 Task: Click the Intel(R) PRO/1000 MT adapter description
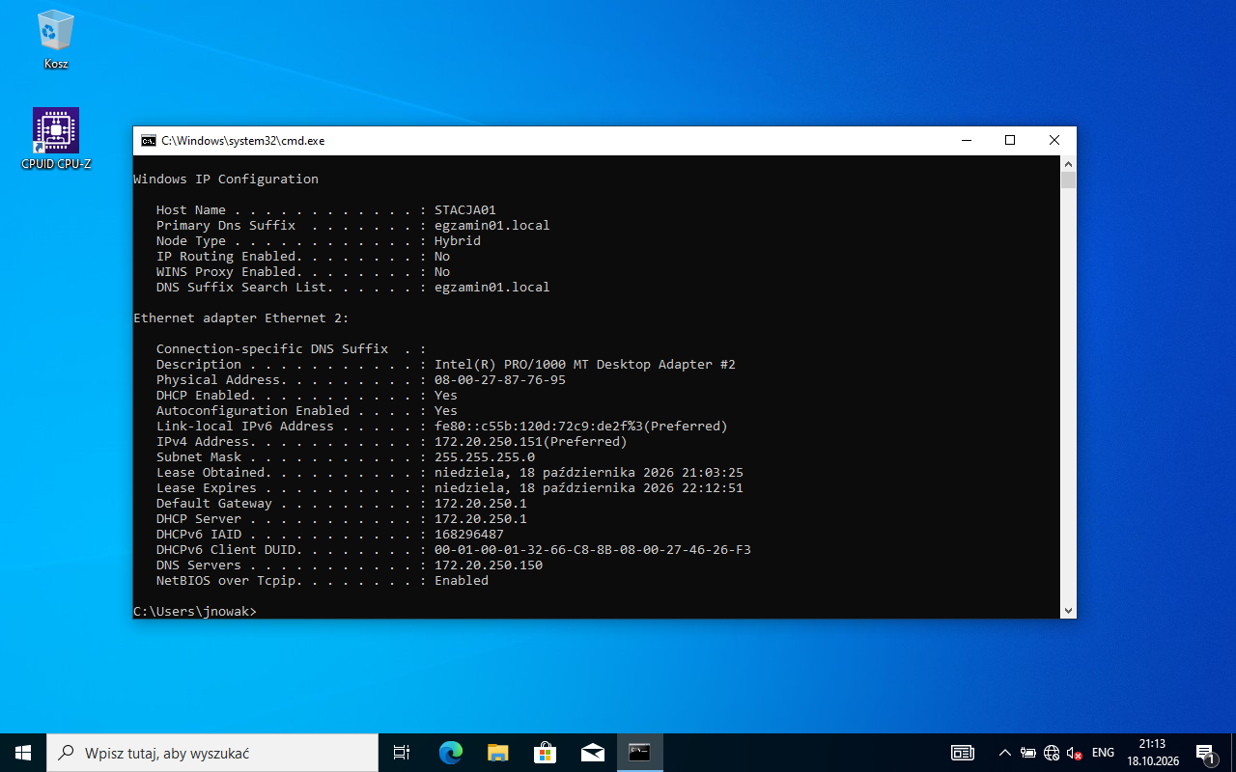585,365
